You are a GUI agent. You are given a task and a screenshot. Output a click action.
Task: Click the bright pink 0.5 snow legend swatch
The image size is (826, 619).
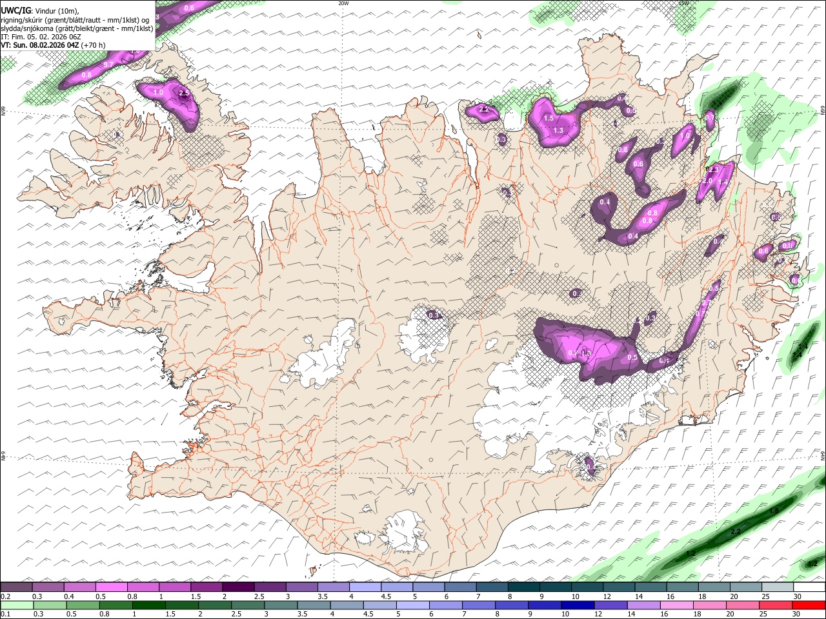pos(112,587)
